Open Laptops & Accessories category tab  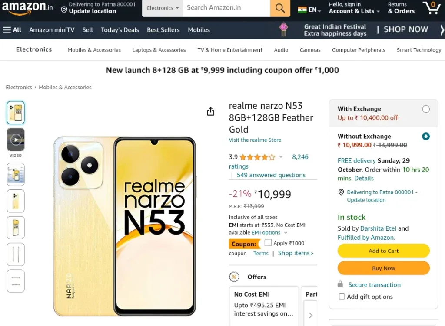[159, 50]
